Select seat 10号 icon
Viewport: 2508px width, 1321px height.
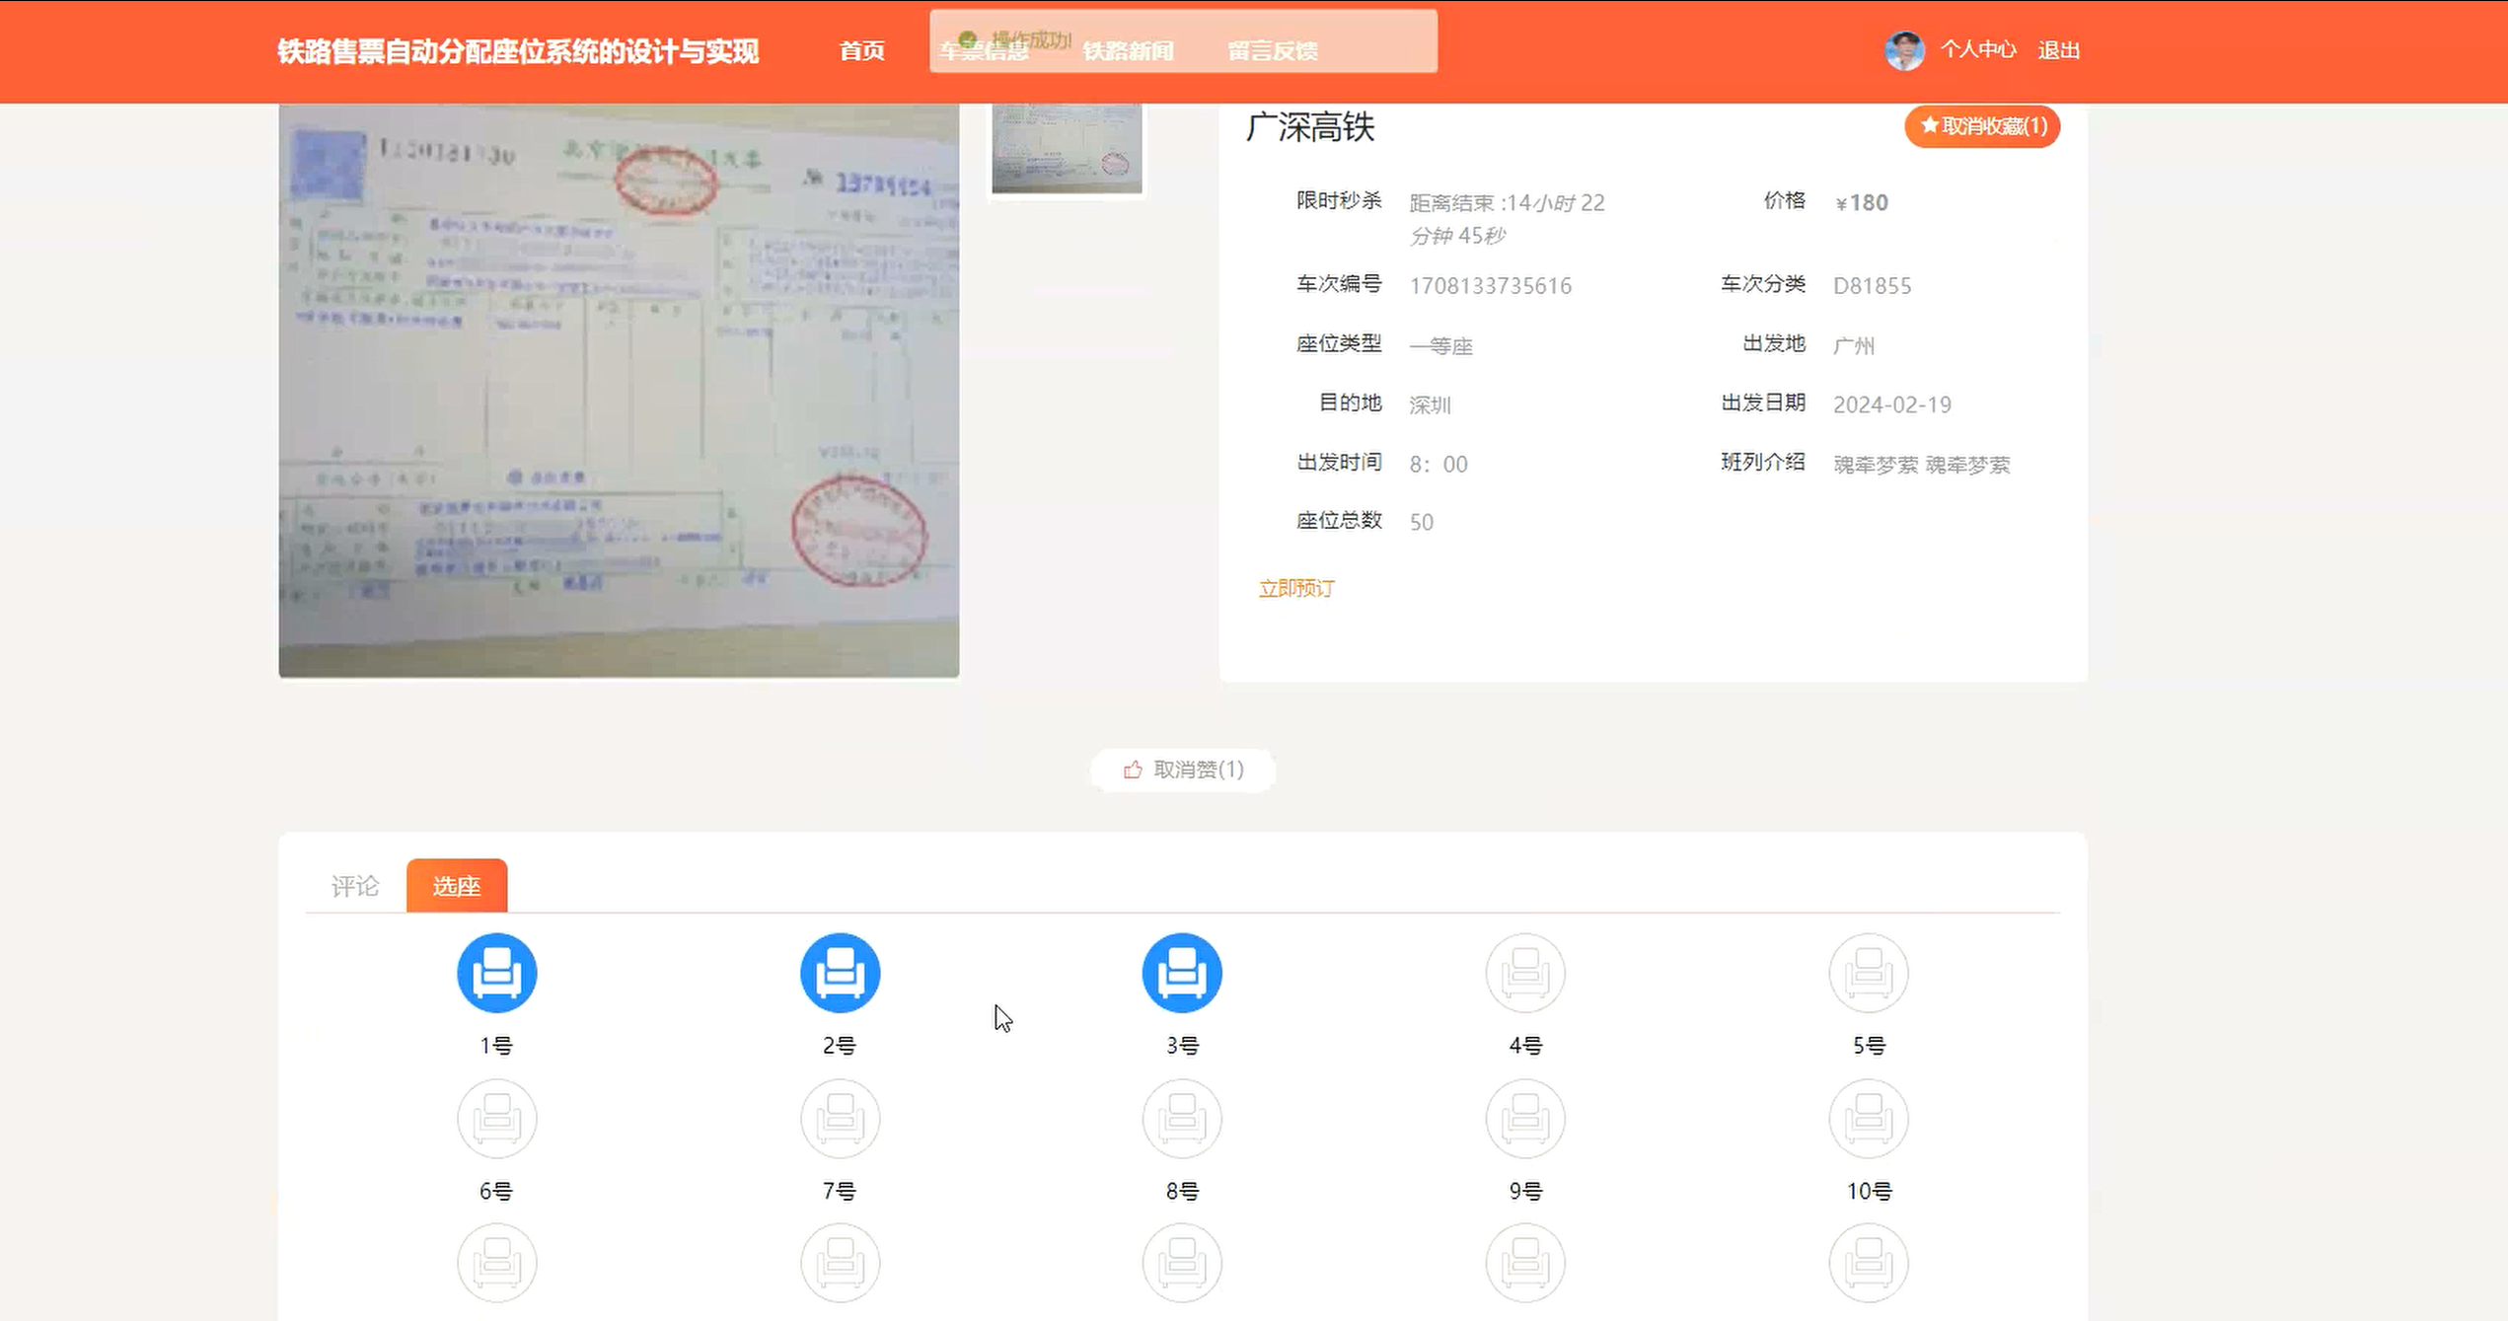[x=1869, y=1119]
